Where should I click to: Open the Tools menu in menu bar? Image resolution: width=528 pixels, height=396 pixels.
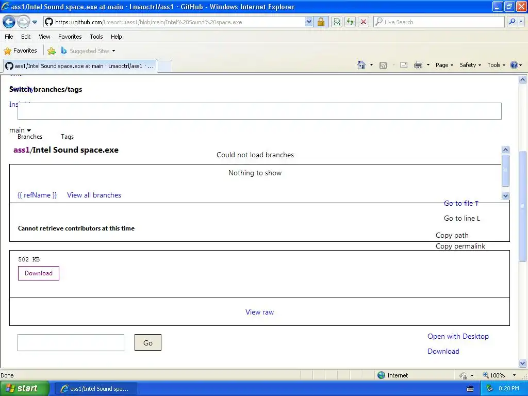pos(96,37)
